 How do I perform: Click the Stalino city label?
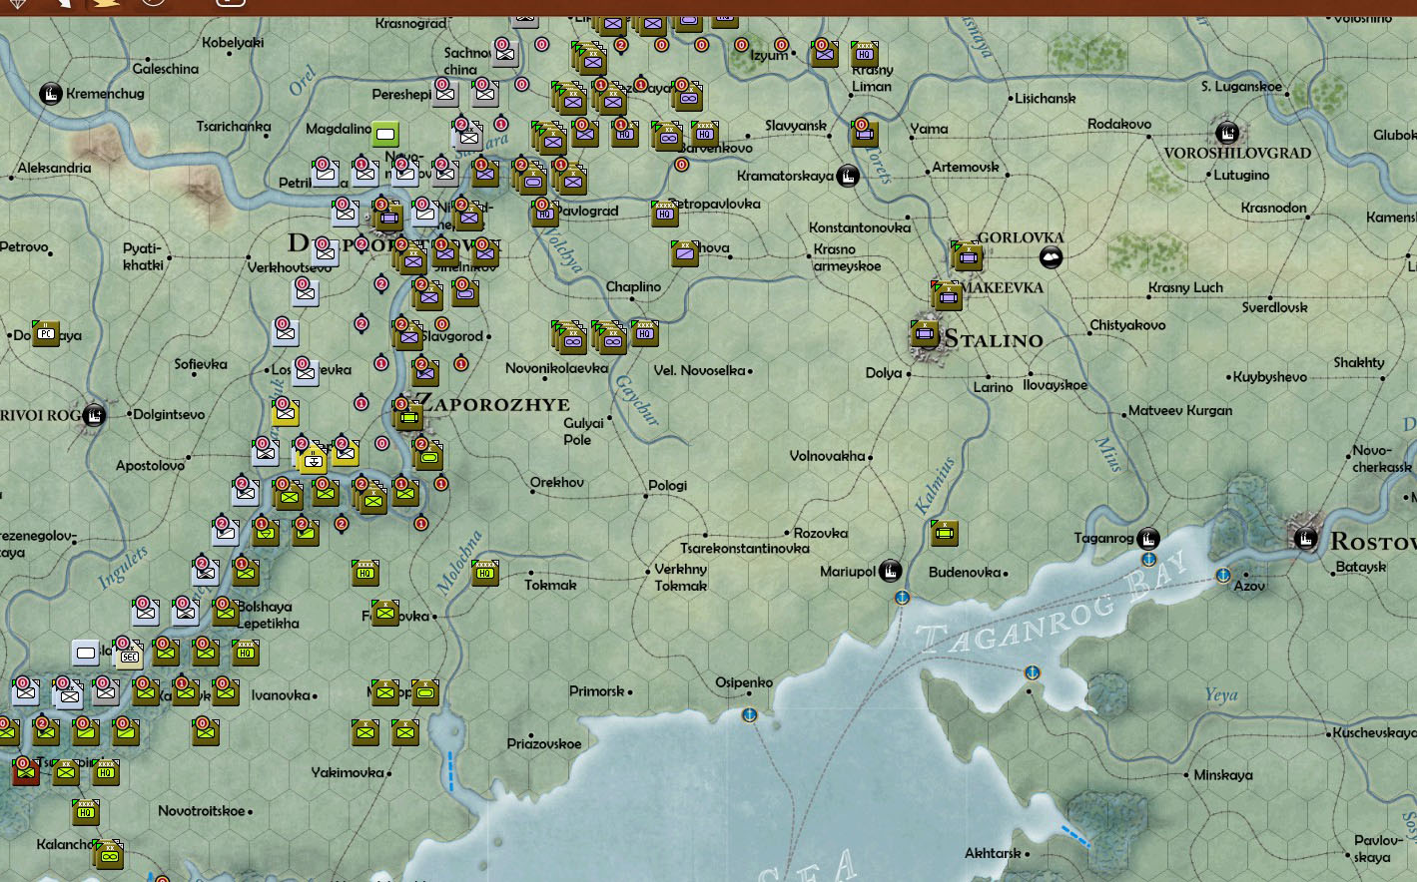[x=994, y=340]
